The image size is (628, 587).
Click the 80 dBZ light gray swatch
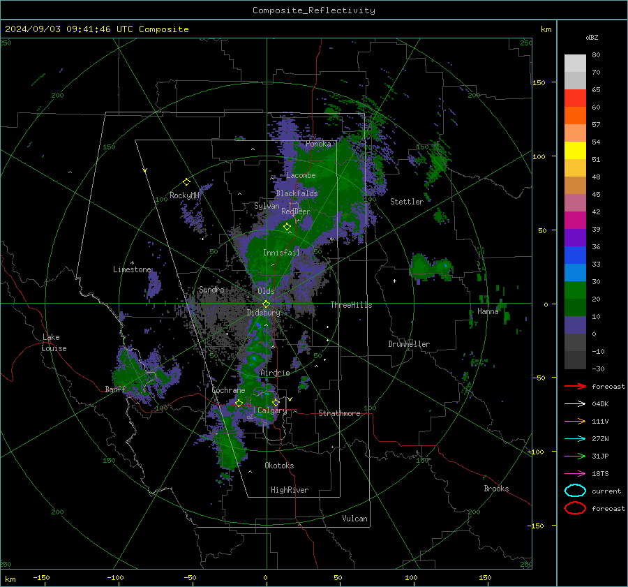(x=575, y=63)
